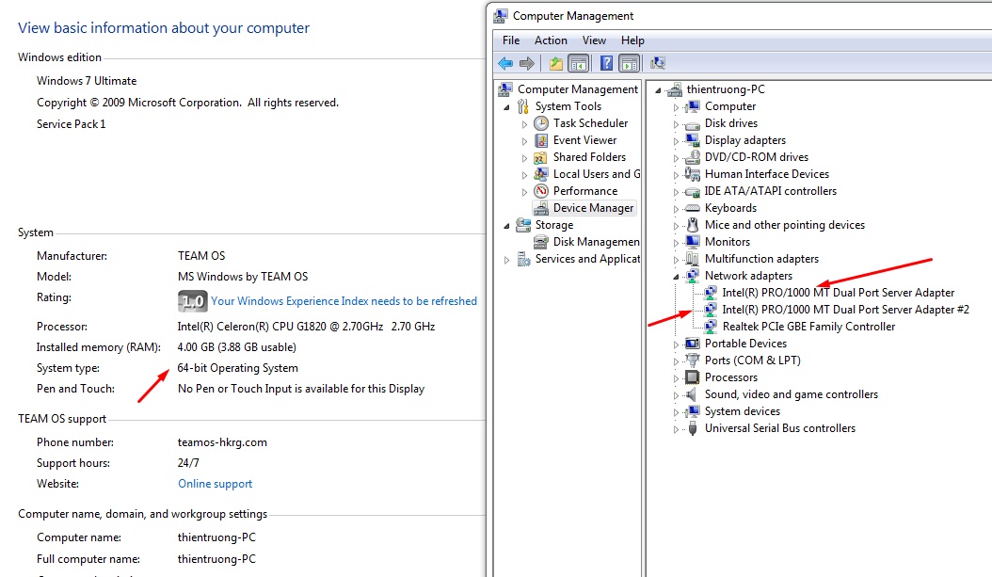Expand the Human Interface Devices node
Screen dimensions: 992x577
(676, 175)
